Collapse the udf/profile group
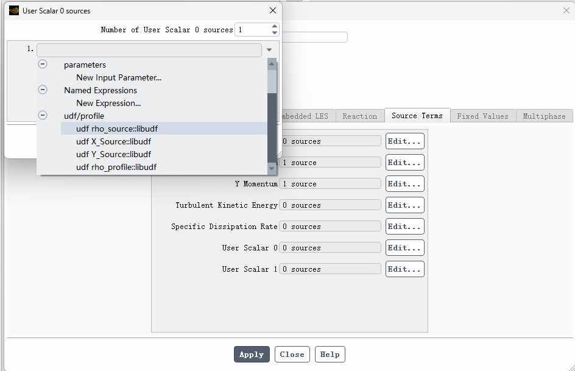Screen dimensions: 575x371 (x=43, y=116)
